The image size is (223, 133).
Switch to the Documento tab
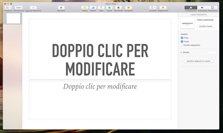212,8
